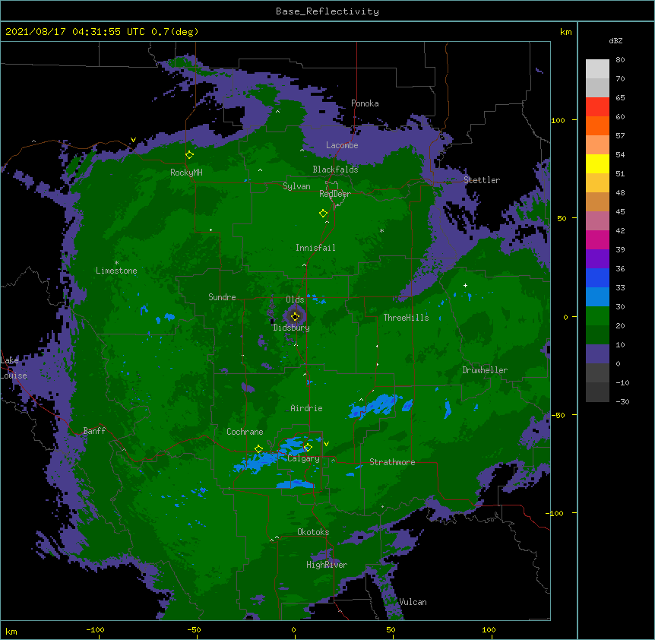This screenshot has height=640, width=655.
Task: Click the Sundre town label
Action: point(222,297)
